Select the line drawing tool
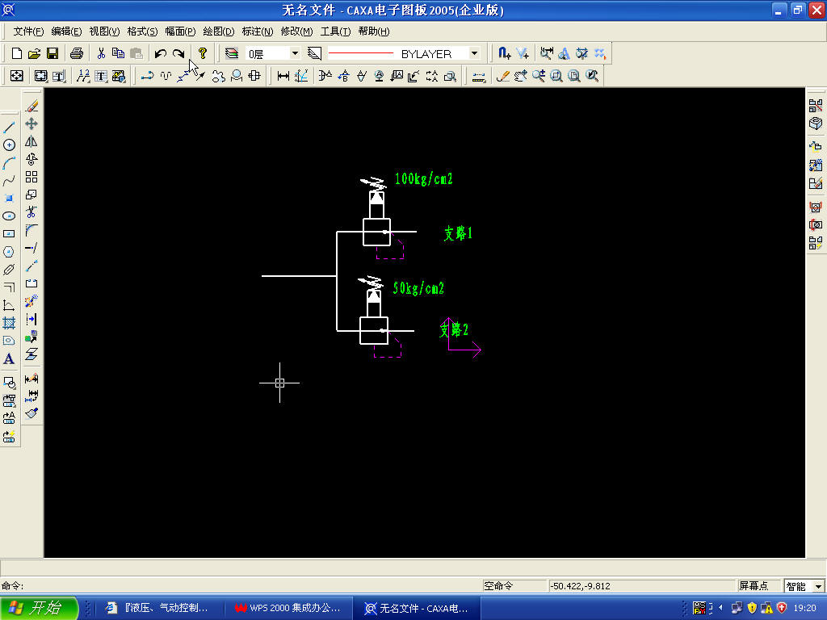The image size is (827, 620). click(x=9, y=127)
